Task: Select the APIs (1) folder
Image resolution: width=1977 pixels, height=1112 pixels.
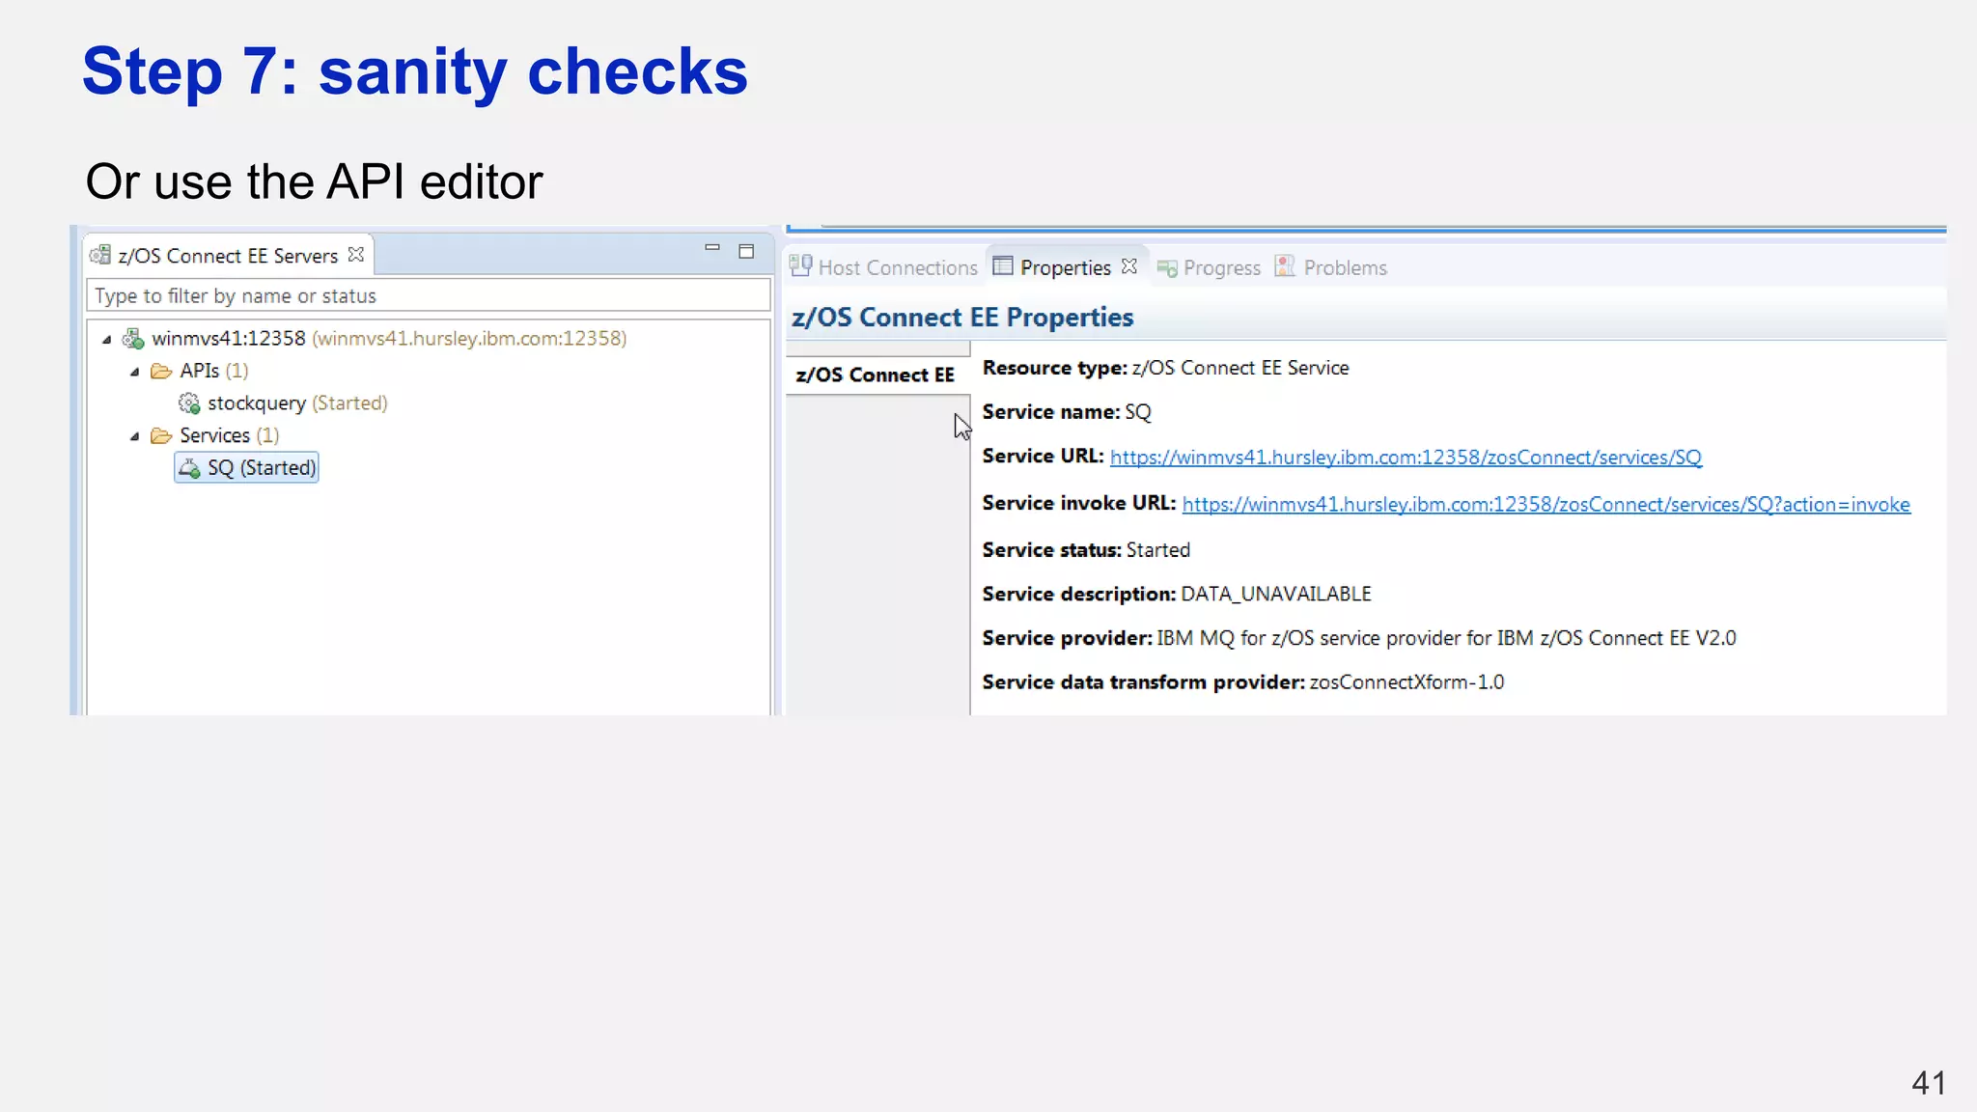Action: point(214,371)
